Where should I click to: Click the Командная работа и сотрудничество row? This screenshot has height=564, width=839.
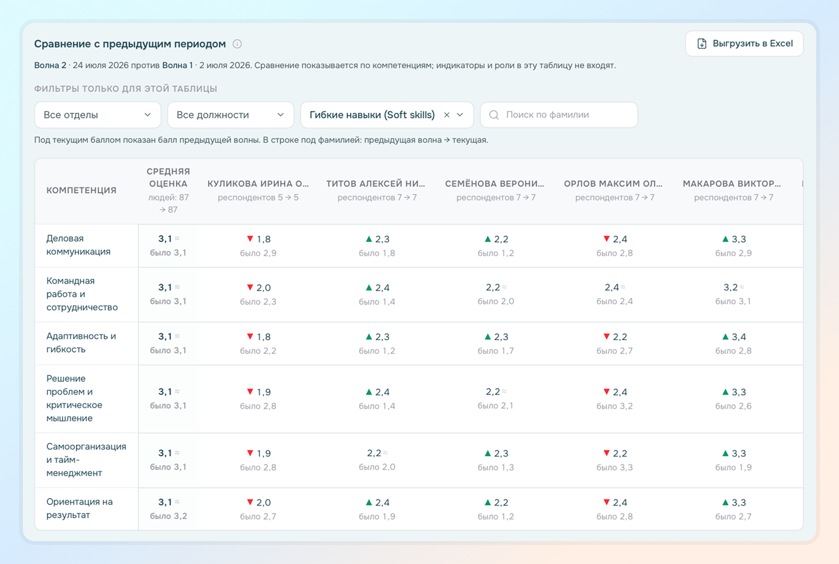click(x=82, y=294)
